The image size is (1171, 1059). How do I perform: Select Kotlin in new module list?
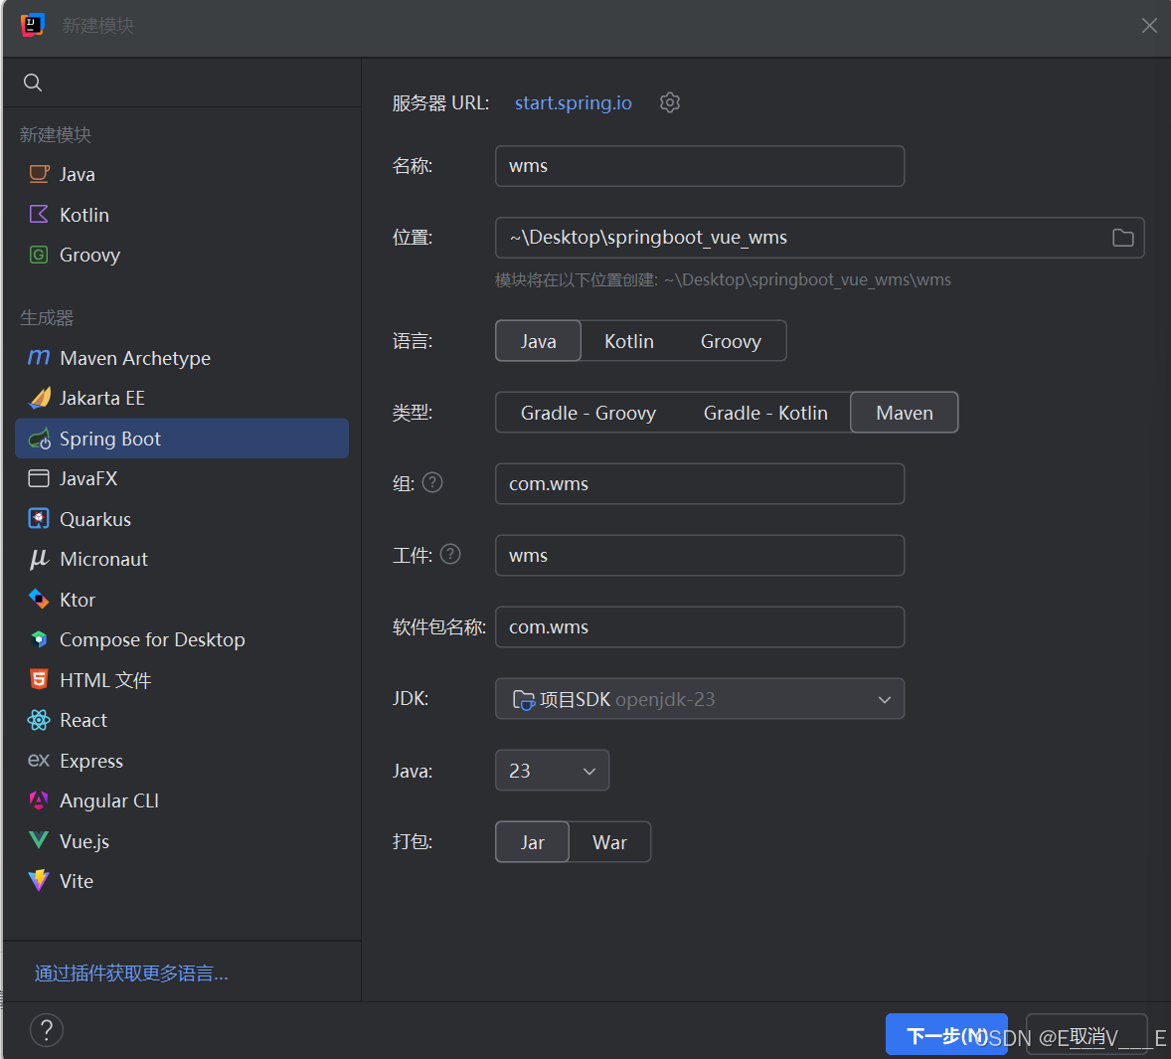pyautogui.click(x=182, y=215)
